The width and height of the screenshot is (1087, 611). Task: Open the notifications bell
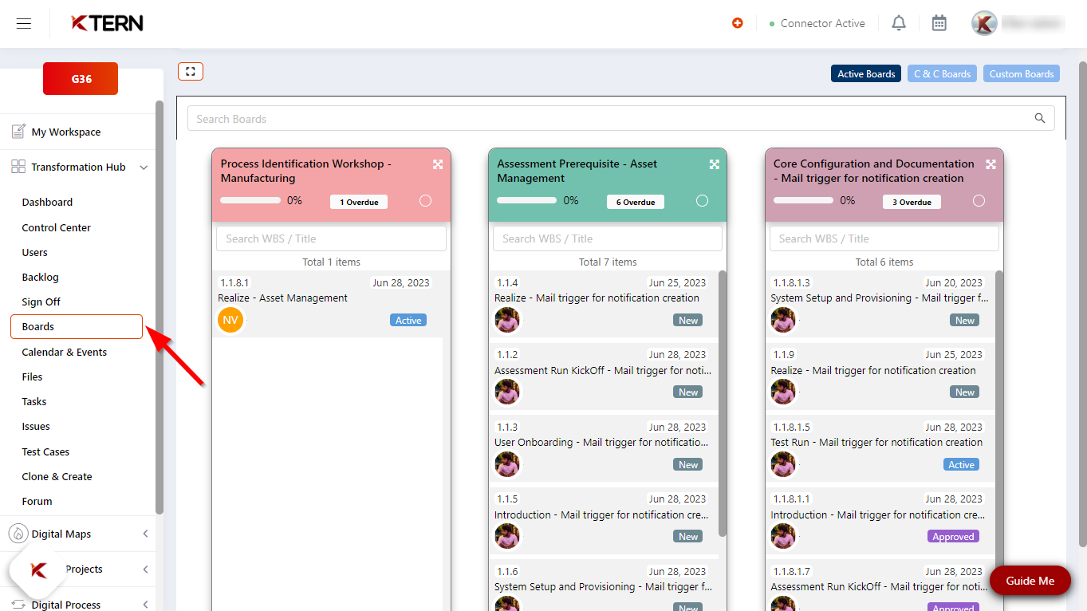pos(899,23)
